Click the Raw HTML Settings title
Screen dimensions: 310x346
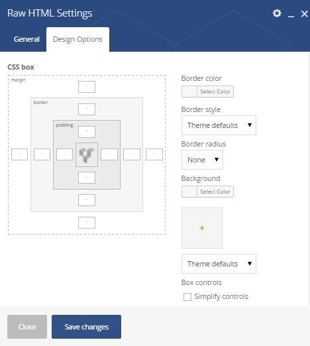50,13
